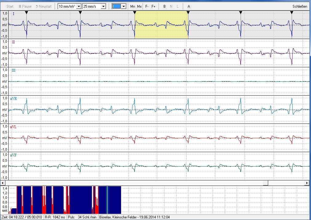The height and width of the screenshot is (220, 311).
Task: Toggle the B toolbar option
Action: (164, 6)
